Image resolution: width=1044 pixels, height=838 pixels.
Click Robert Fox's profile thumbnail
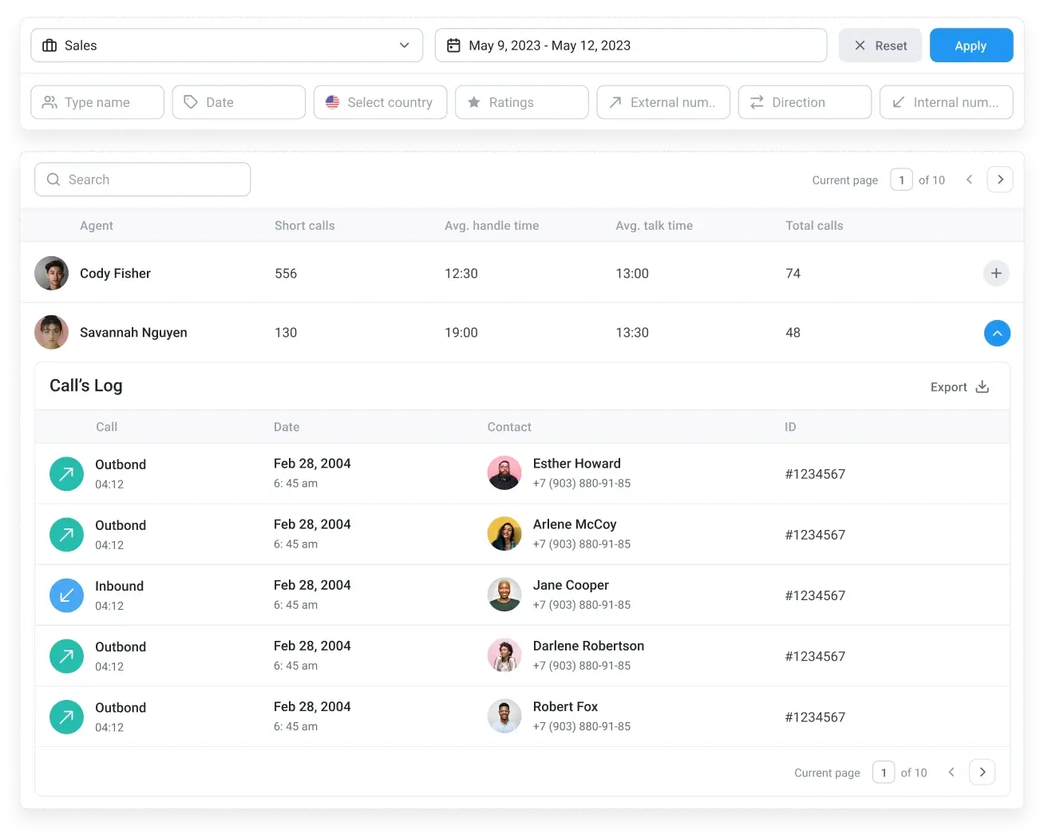pos(504,716)
